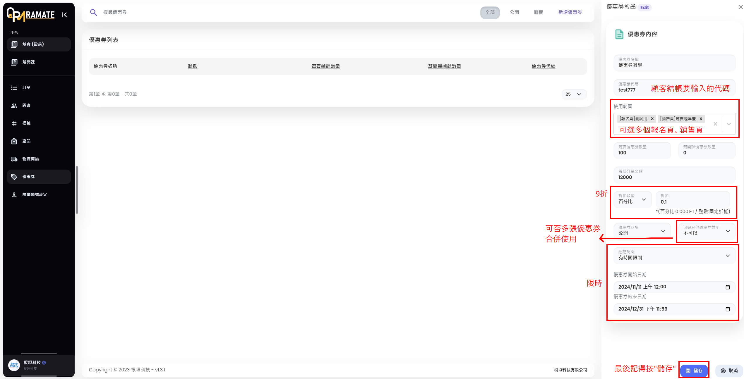Open the 可與其他優惠券並用 dropdown
744x379 pixels.
(706, 231)
